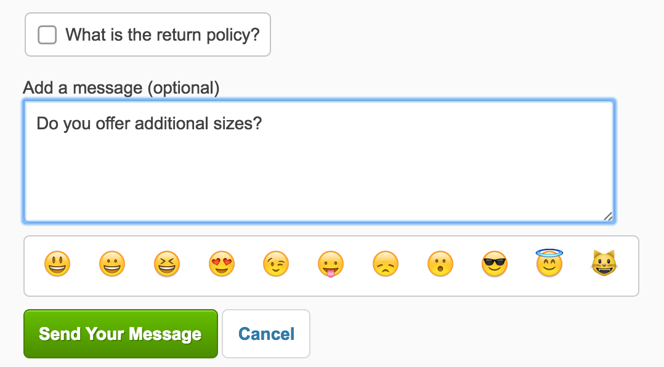Insert the grinning face emoji
The width and height of the screenshot is (664, 367).
click(x=112, y=265)
